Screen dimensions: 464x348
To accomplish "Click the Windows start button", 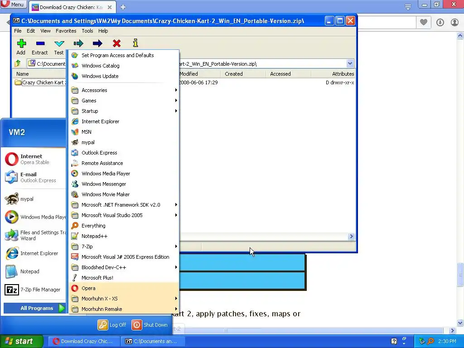I will [21, 341].
